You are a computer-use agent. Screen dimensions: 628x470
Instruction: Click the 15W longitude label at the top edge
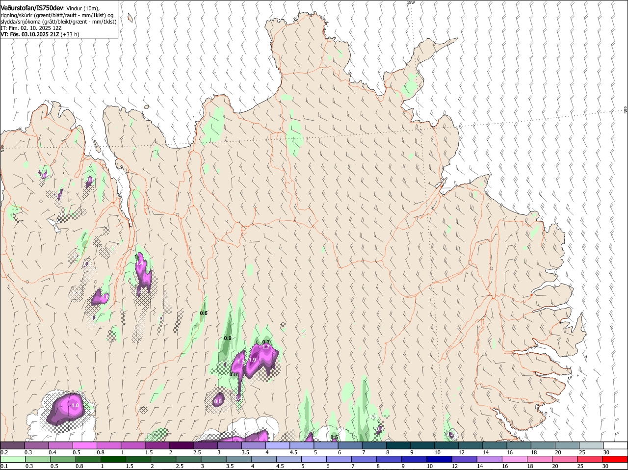point(411,2)
